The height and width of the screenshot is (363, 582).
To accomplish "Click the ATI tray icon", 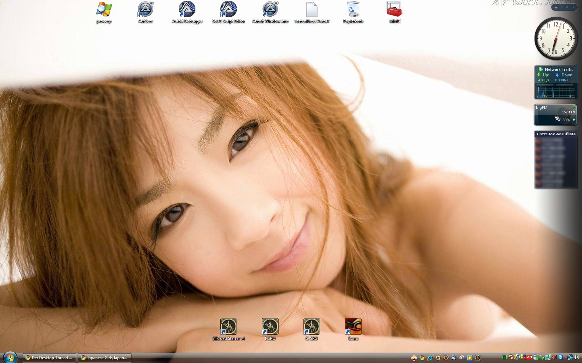I will tap(529, 357).
